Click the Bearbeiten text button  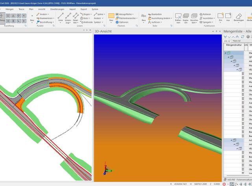coord(155,14)
